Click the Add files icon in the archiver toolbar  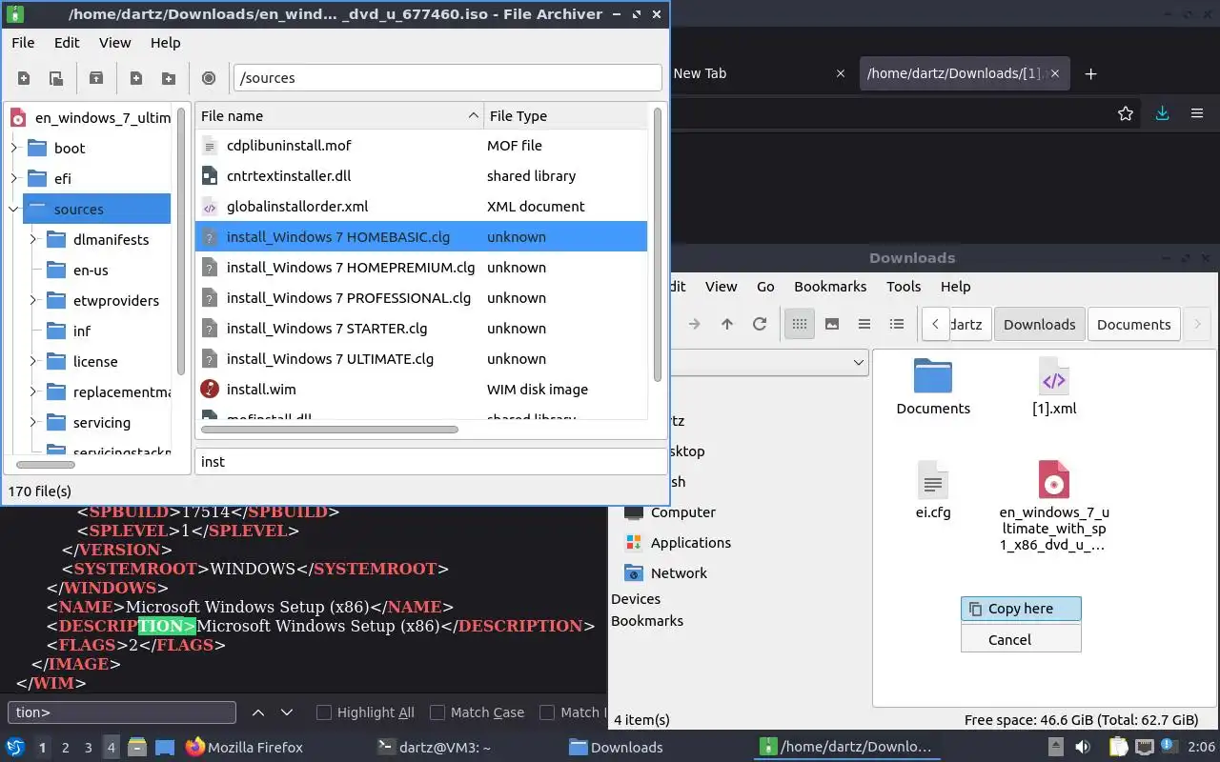(x=136, y=78)
